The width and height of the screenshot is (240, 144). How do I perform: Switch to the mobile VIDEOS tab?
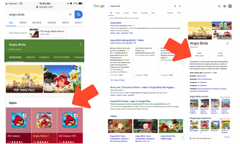click(52, 23)
